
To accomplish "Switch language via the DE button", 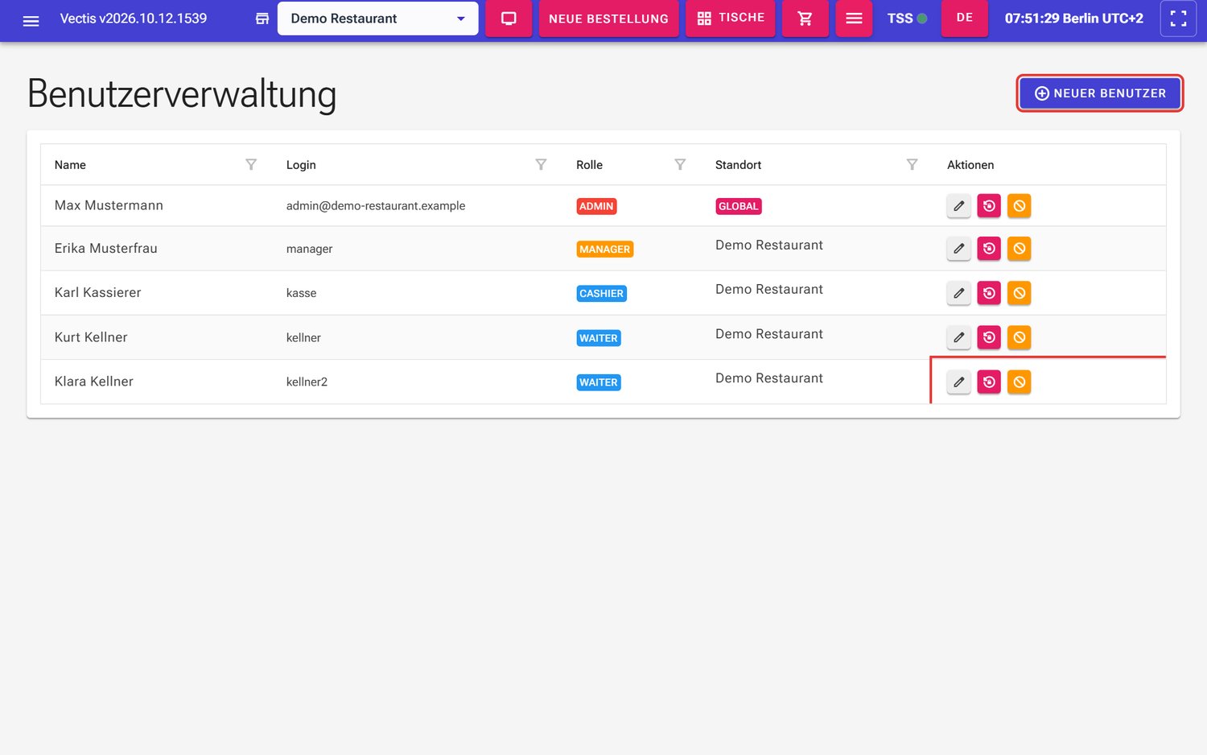I will [965, 18].
